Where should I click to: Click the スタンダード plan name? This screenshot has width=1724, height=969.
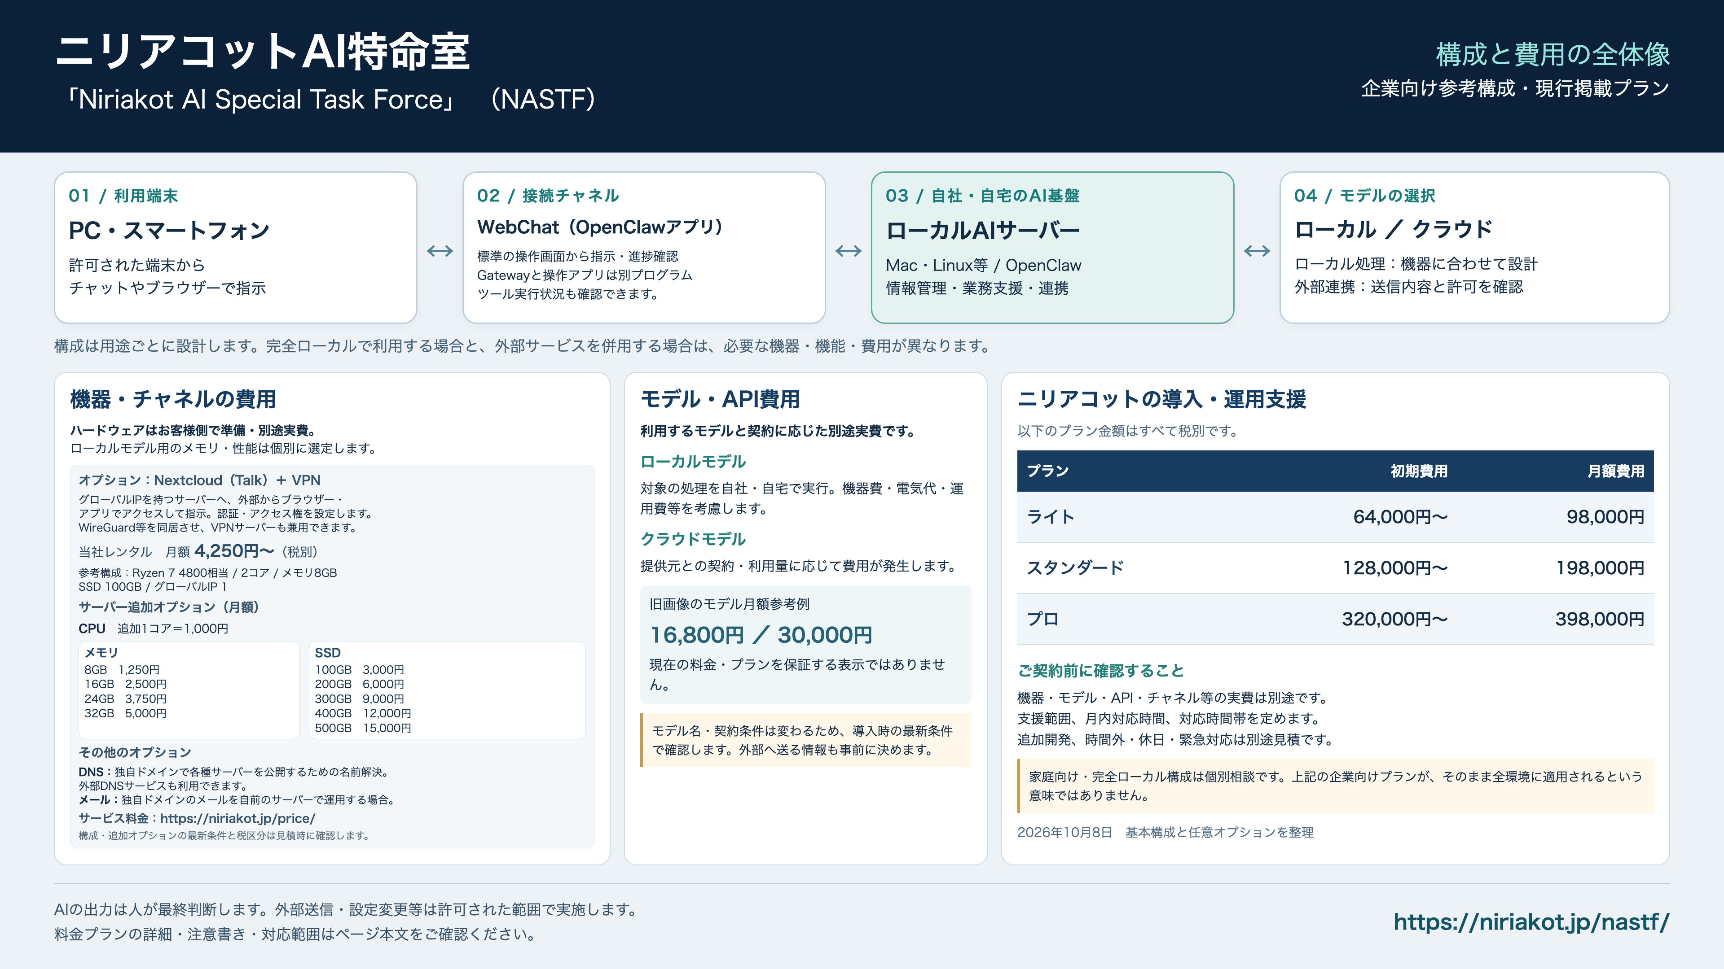click(x=1075, y=568)
